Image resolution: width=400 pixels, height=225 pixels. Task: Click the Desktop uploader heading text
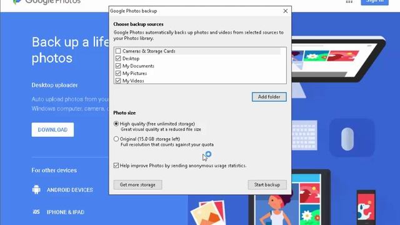54,85
